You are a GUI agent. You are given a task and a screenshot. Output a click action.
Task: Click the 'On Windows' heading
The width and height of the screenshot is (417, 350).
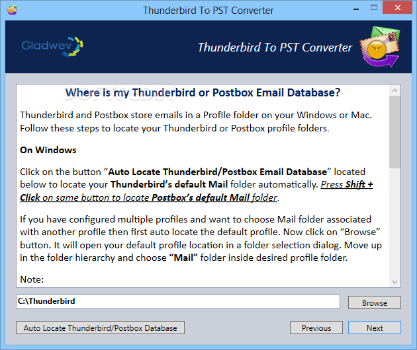(48, 150)
